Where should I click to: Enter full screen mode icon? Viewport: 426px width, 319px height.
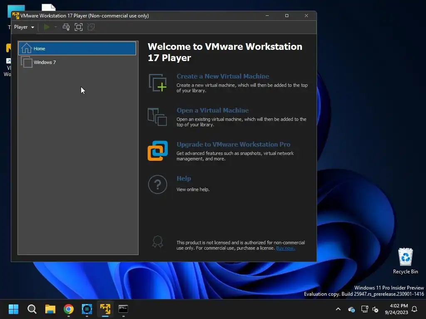point(79,27)
